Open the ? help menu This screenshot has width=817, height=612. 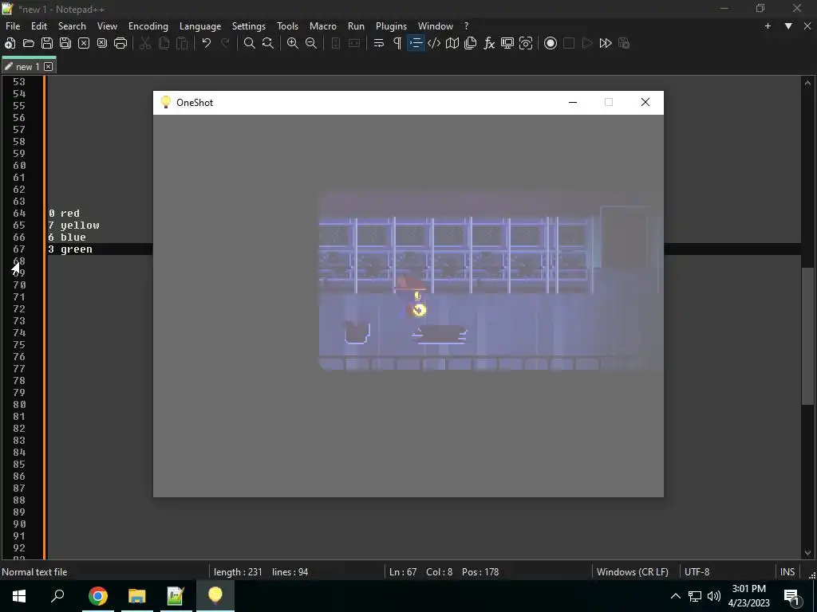(x=466, y=26)
